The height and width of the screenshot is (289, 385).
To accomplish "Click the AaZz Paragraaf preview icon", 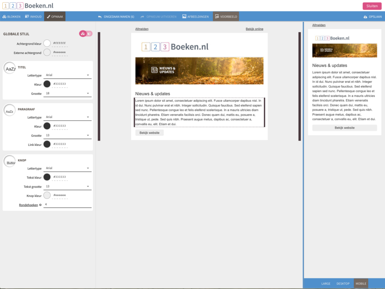I will point(10,110).
